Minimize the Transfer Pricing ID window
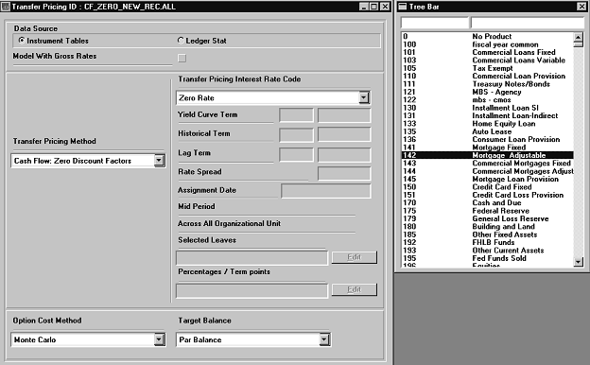 tap(363, 7)
